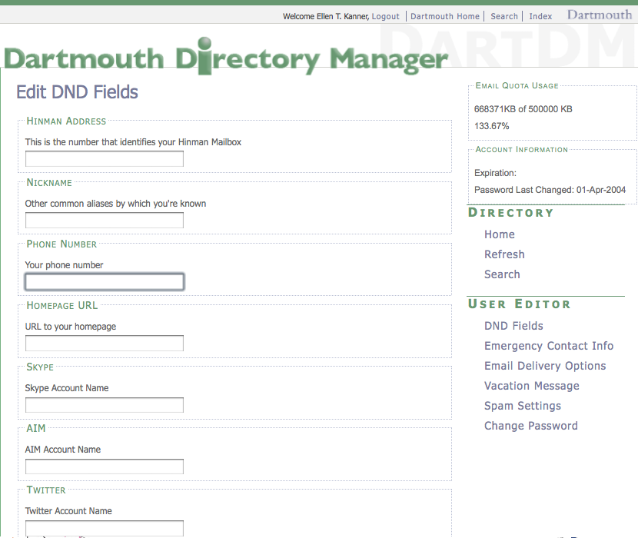Click the Dartmouth Directory Manager banner logo
Image resolution: width=638 pixels, height=538 pixels.
[x=226, y=57]
